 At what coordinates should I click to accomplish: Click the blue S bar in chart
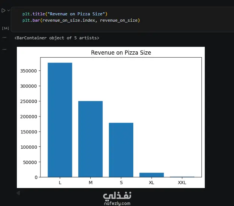pos(121,150)
